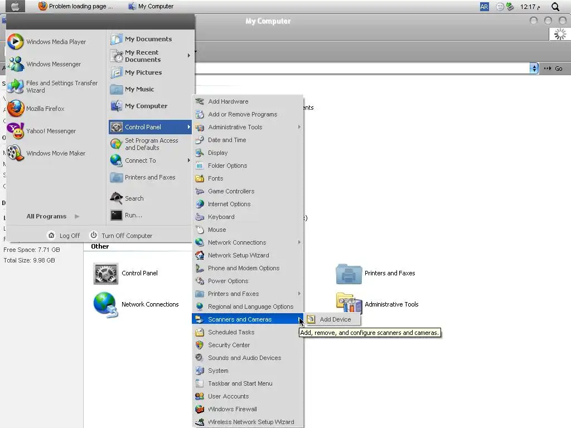Click Turn Off Computer button
Image resolution: width=571 pixels, height=428 pixels.
coord(121,236)
